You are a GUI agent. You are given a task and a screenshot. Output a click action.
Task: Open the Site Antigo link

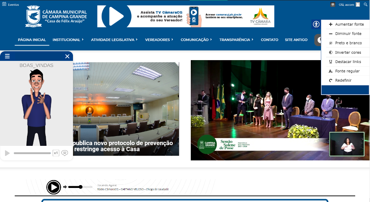tap(296, 40)
